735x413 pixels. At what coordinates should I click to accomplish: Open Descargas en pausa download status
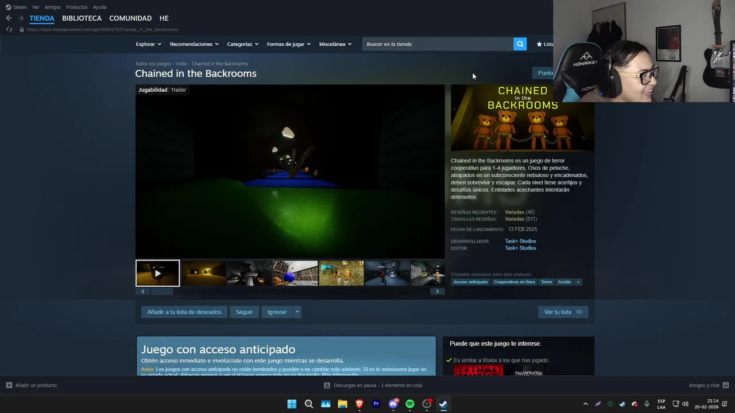[373, 385]
